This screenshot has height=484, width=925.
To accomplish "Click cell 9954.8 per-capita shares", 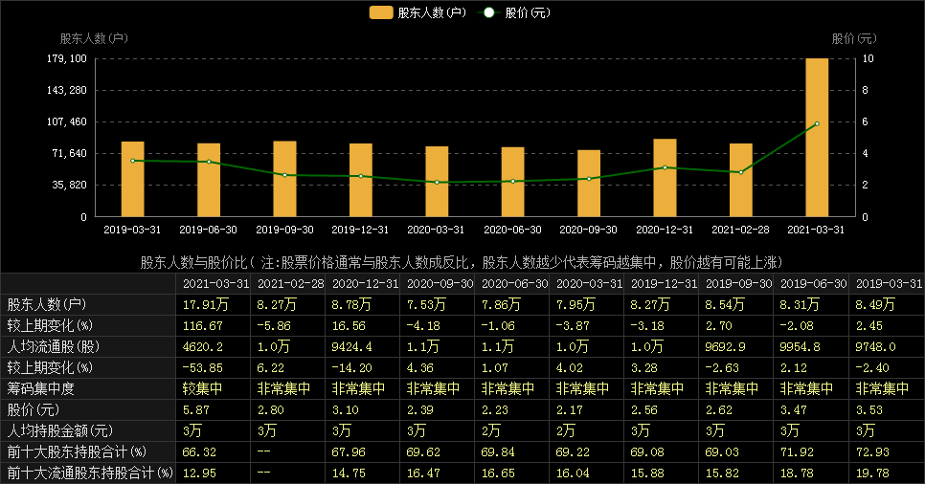I will [x=800, y=346].
